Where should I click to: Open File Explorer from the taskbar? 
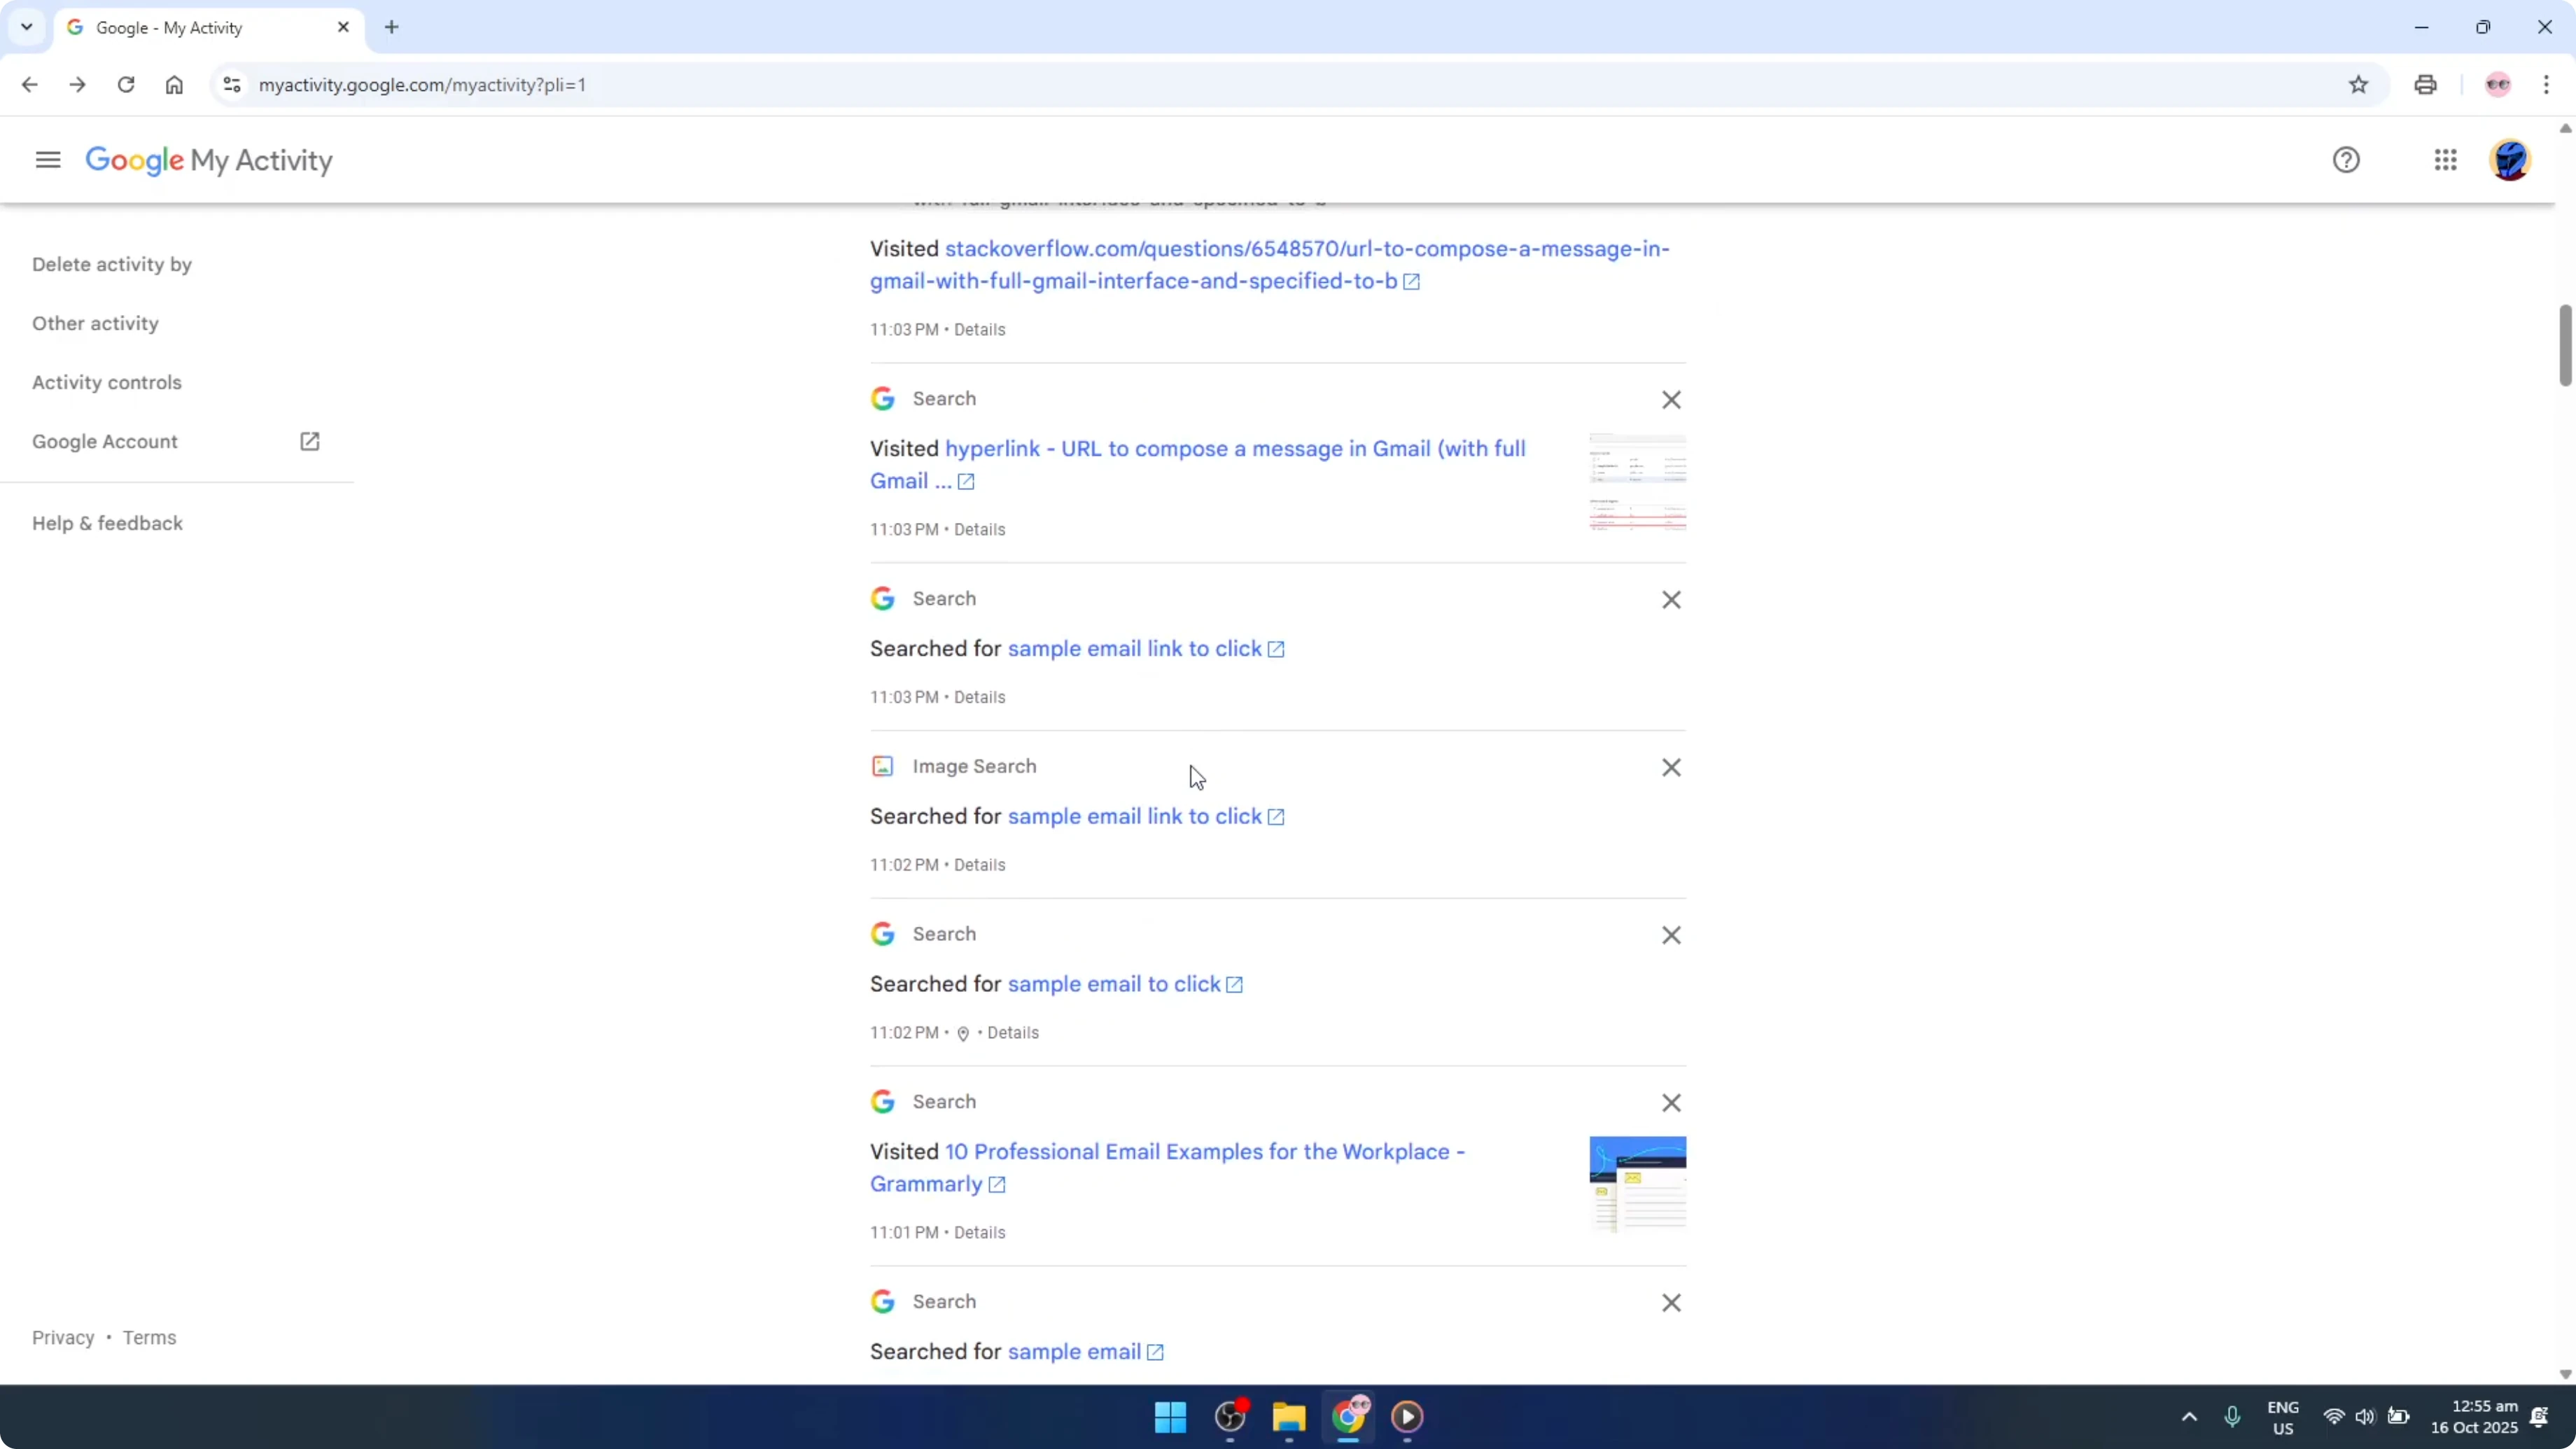[1288, 1417]
